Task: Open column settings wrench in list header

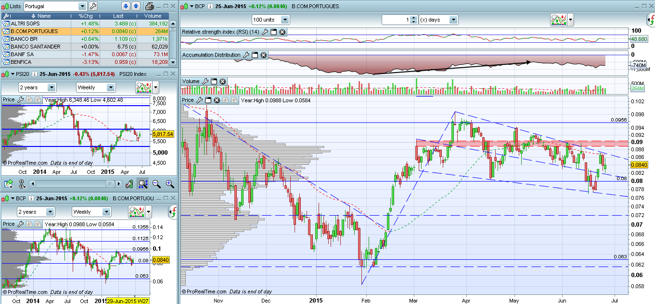Action: point(5,16)
